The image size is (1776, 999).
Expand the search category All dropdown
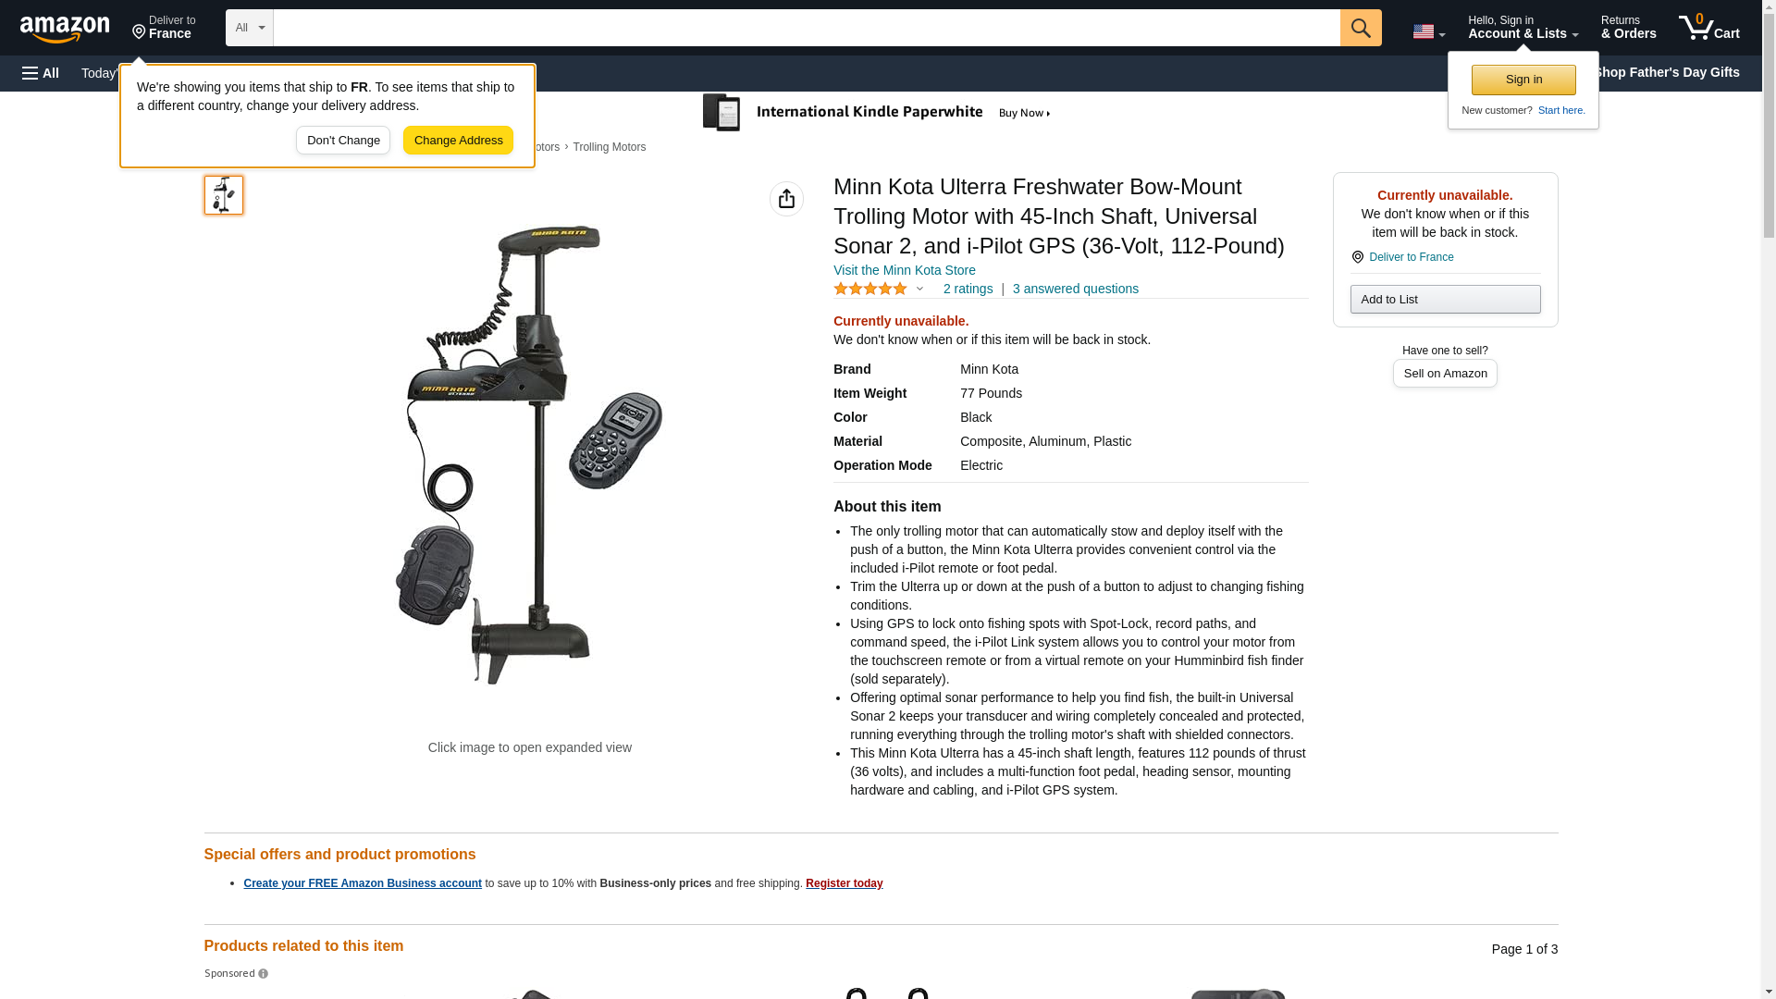point(250,28)
